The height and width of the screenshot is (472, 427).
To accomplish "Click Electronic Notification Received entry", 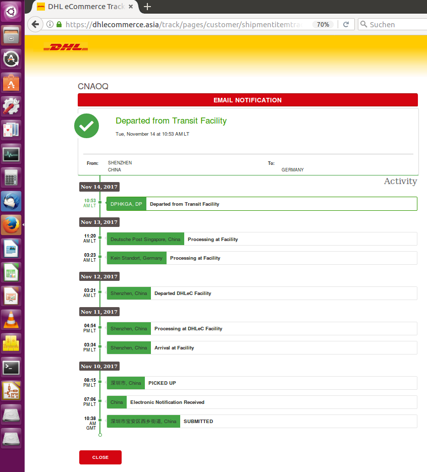I will click(x=262, y=402).
